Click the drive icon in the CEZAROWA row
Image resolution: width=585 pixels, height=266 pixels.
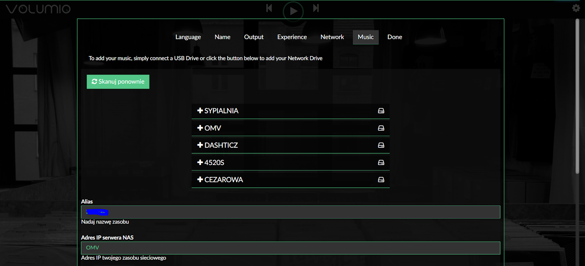(381, 180)
